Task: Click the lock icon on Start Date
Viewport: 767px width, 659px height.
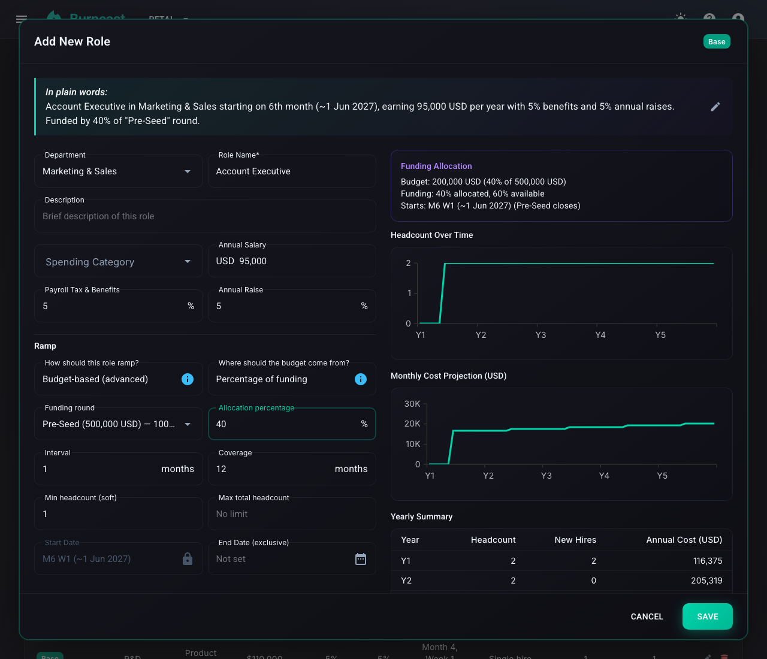Action: click(x=188, y=559)
